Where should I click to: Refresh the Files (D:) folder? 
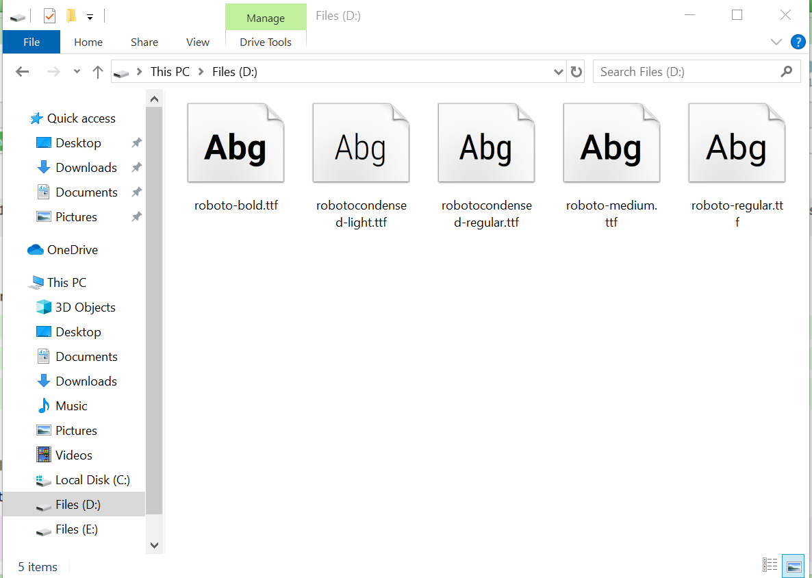[576, 71]
